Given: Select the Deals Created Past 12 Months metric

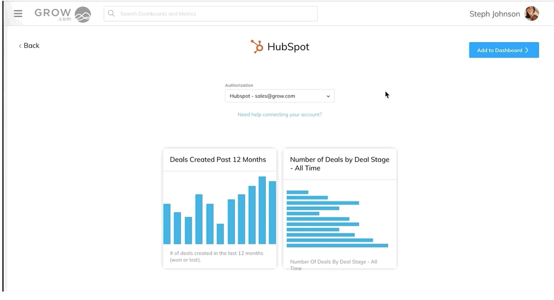Looking at the screenshot, I should [219, 208].
